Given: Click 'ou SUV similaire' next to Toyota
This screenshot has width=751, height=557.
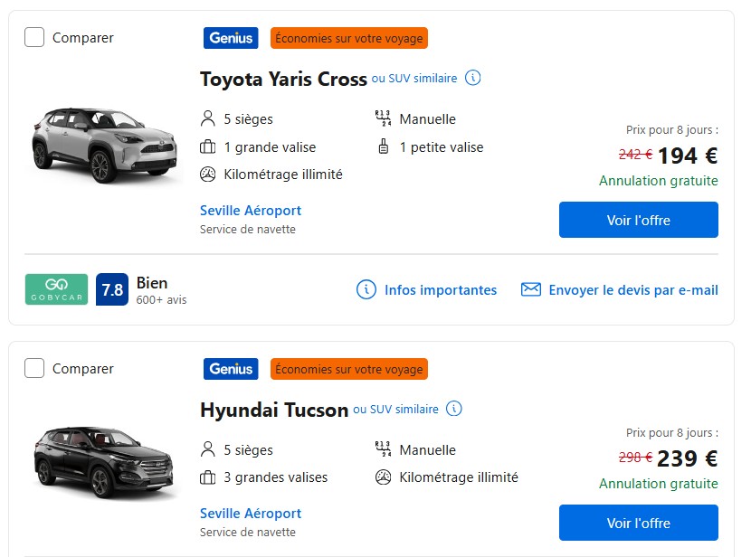Looking at the screenshot, I should pyautogui.click(x=414, y=79).
